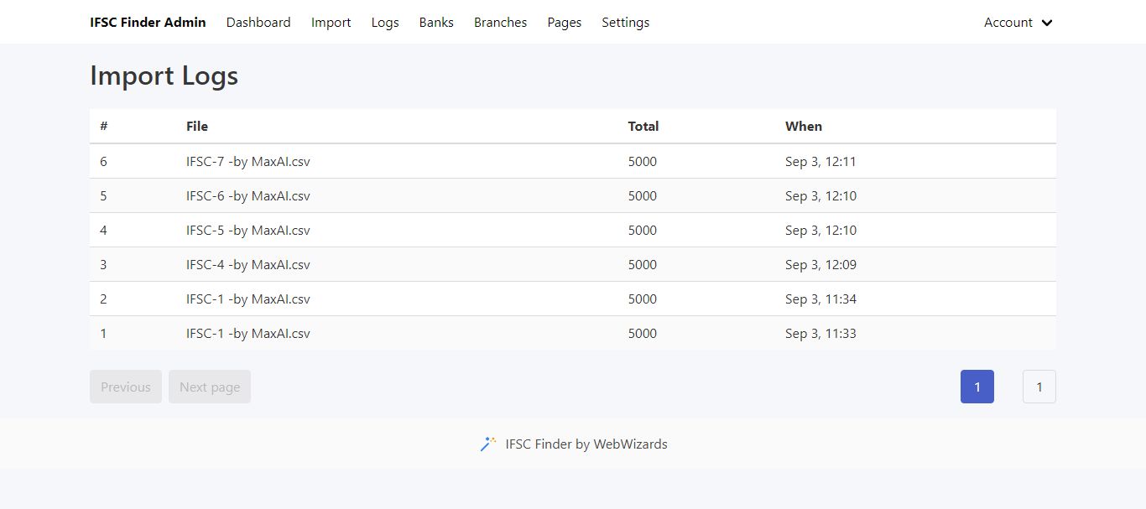Viewport: 1146px width, 509px height.
Task: Select the IFSC-7 -by MaxAI.csv row
Action: [x=248, y=162]
